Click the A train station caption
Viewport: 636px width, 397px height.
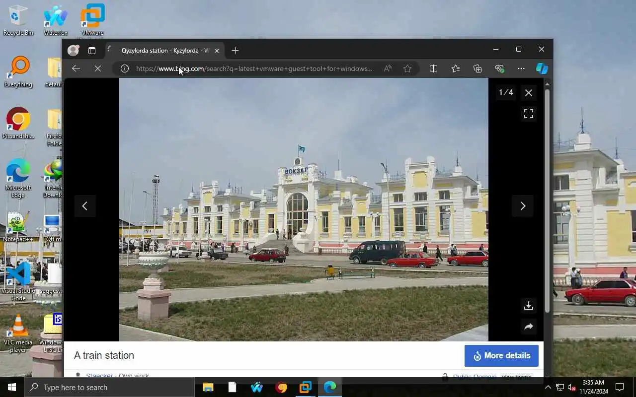coord(104,355)
